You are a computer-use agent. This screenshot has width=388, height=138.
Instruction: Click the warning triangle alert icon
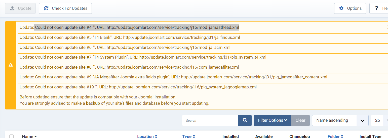coord(11,65)
